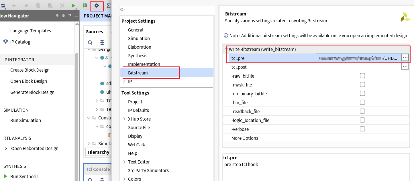
Task: Select 3rd Party Simulators setting
Action: point(148,170)
